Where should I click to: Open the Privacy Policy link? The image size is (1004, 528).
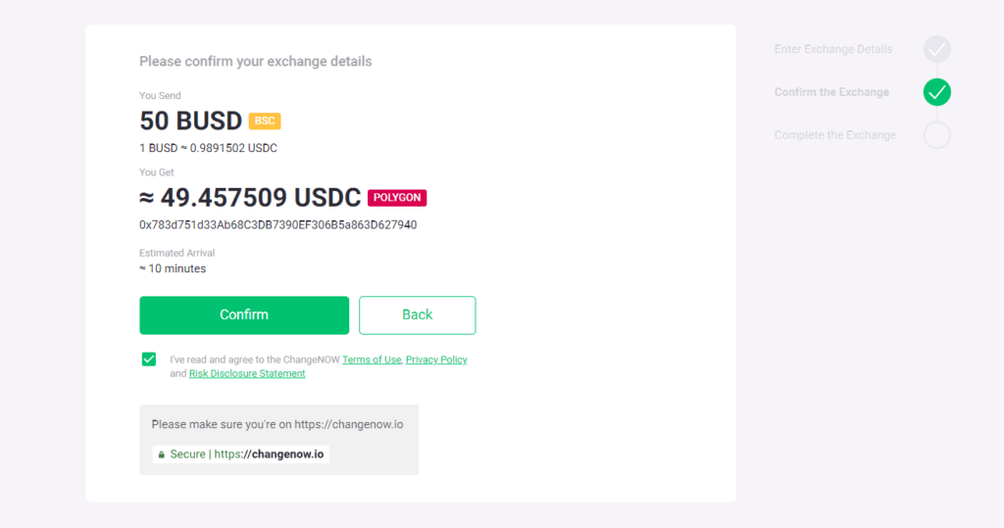click(436, 360)
